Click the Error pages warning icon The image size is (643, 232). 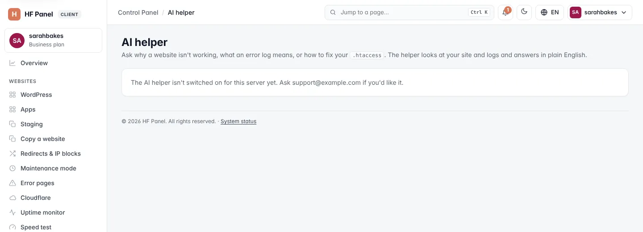13,183
